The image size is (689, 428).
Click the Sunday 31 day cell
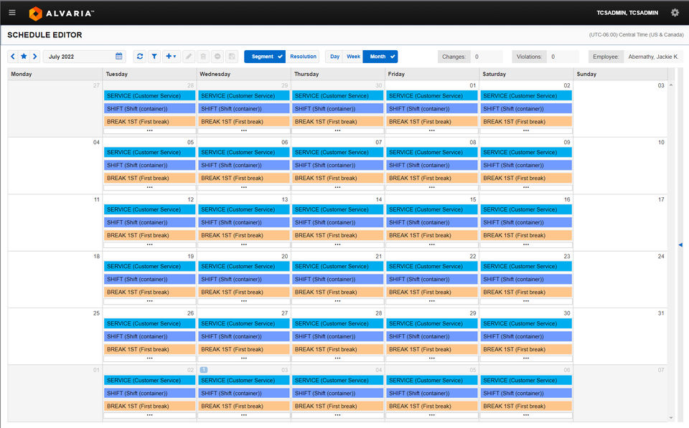pyautogui.click(x=620, y=336)
